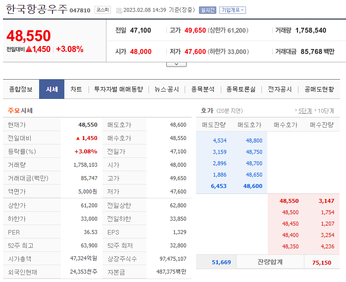The width and height of the screenshot is (346, 282).
Task: Click 매도잔량 column header
Action: pos(214,125)
